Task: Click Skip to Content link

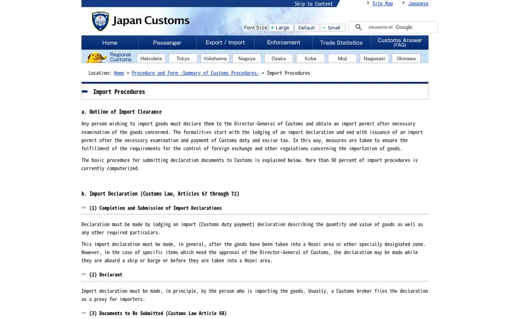Action: coord(313,4)
